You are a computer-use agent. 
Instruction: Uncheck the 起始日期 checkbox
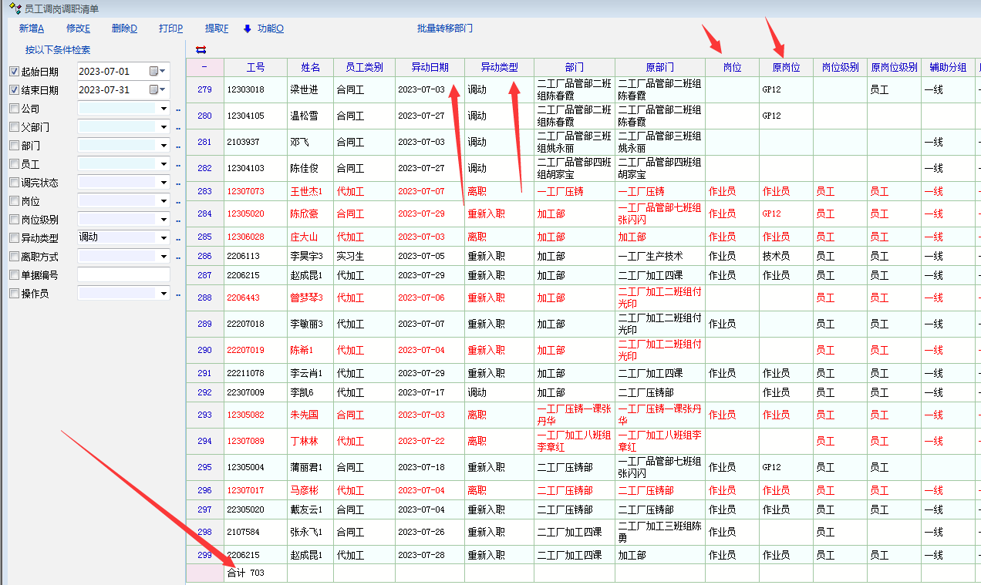pos(14,72)
